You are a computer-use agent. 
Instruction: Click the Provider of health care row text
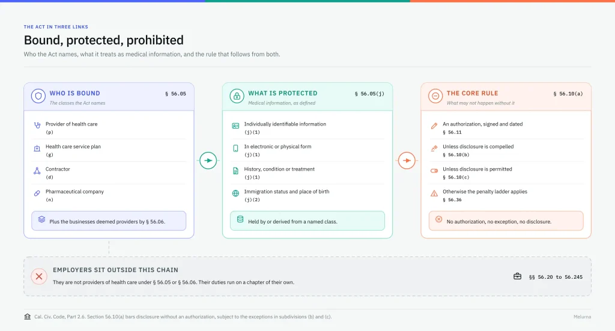tap(71, 124)
